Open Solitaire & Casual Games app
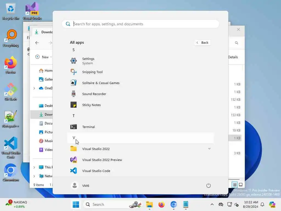Viewport: 281px width, 211px height. click(140, 83)
